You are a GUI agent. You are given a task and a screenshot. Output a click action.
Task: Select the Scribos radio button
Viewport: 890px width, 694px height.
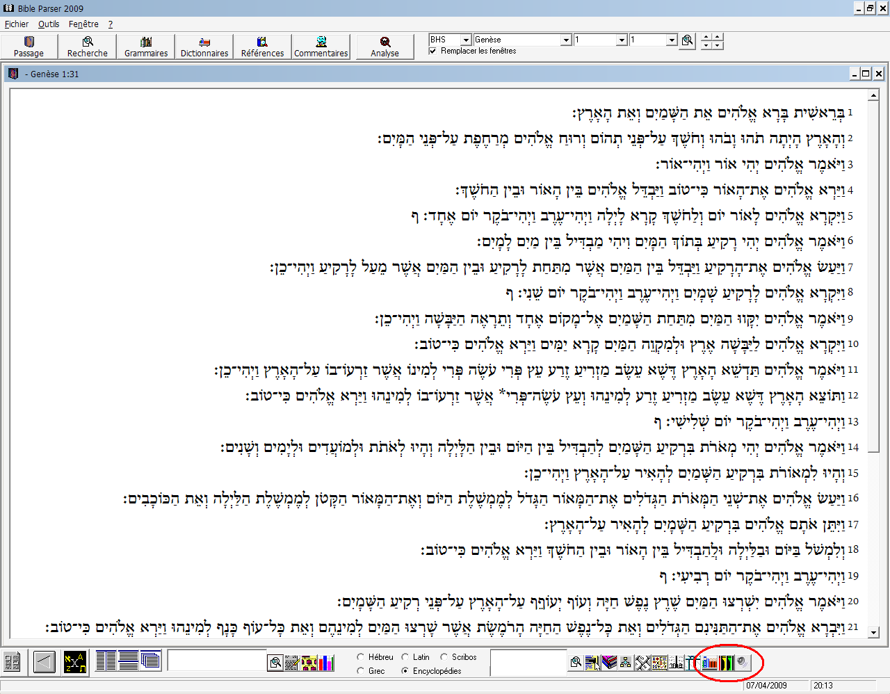coord(444,657)
